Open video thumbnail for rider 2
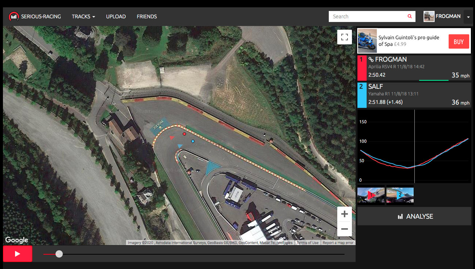This screenshot has width=475, height=269. tap(400, 196)
